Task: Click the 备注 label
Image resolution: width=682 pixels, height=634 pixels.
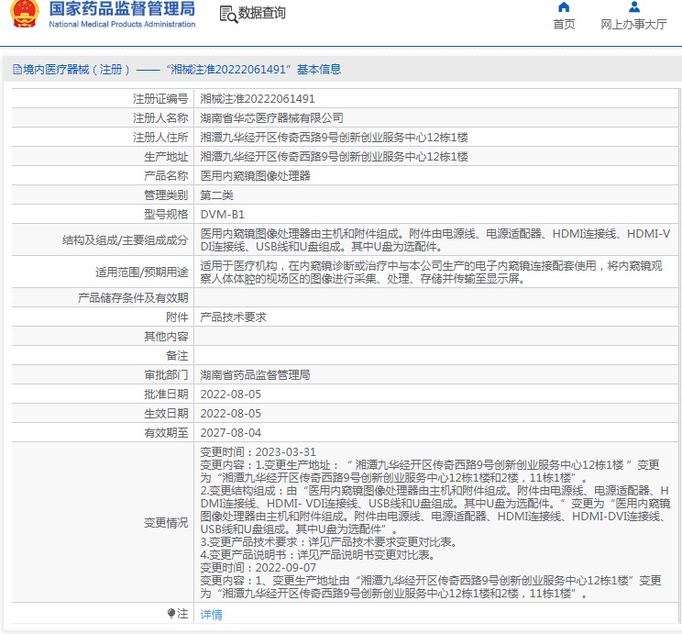Action: click(177, 356)
